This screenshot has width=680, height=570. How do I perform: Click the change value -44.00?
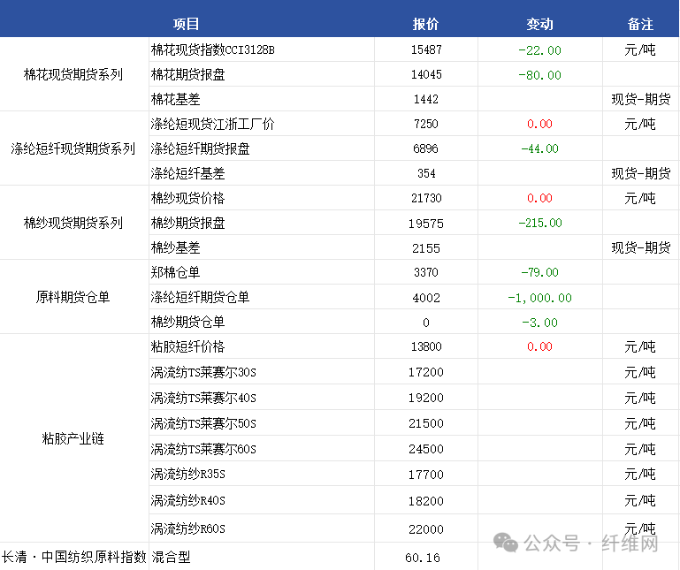tap(540, 148)
